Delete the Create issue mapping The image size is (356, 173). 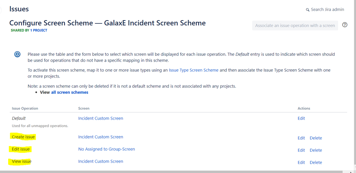coord(316,138)
